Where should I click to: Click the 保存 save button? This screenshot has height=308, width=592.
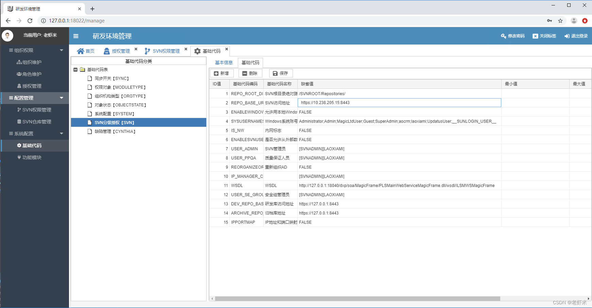click(281, 73)
